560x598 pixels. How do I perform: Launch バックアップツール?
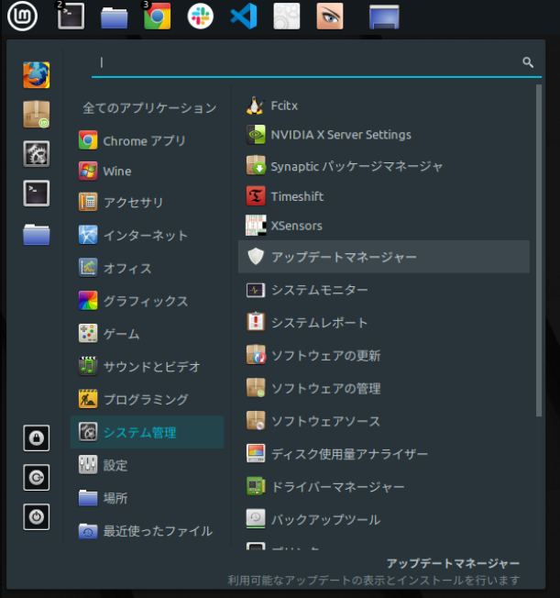pos(384,519)
